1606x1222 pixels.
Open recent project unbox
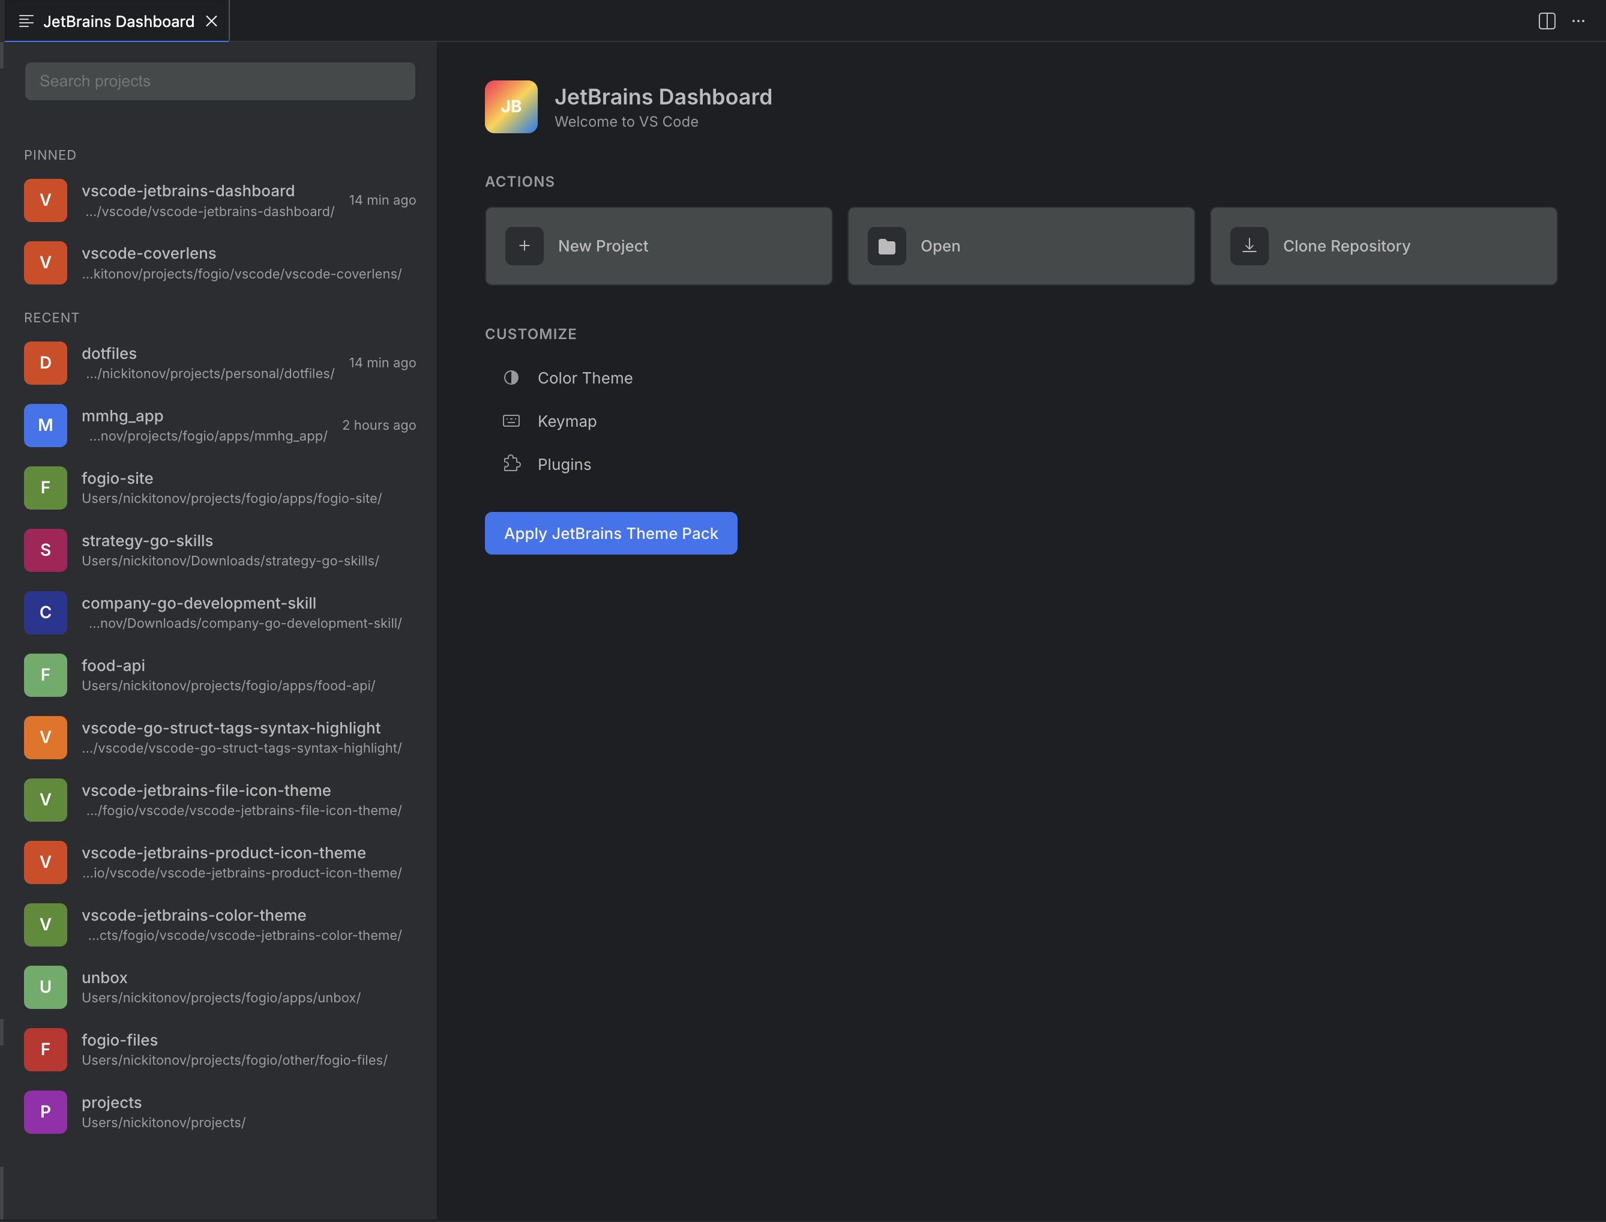(220, 987)
